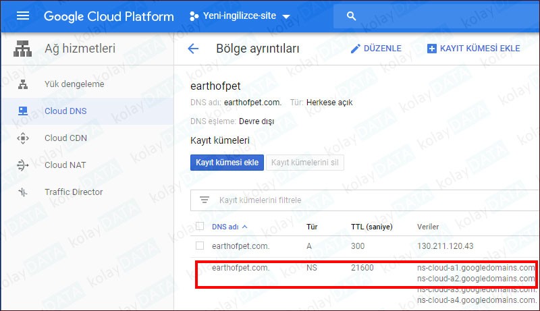
Task: Focus the top search bar field
Action: pyautogui.click(x=436, y=16)
